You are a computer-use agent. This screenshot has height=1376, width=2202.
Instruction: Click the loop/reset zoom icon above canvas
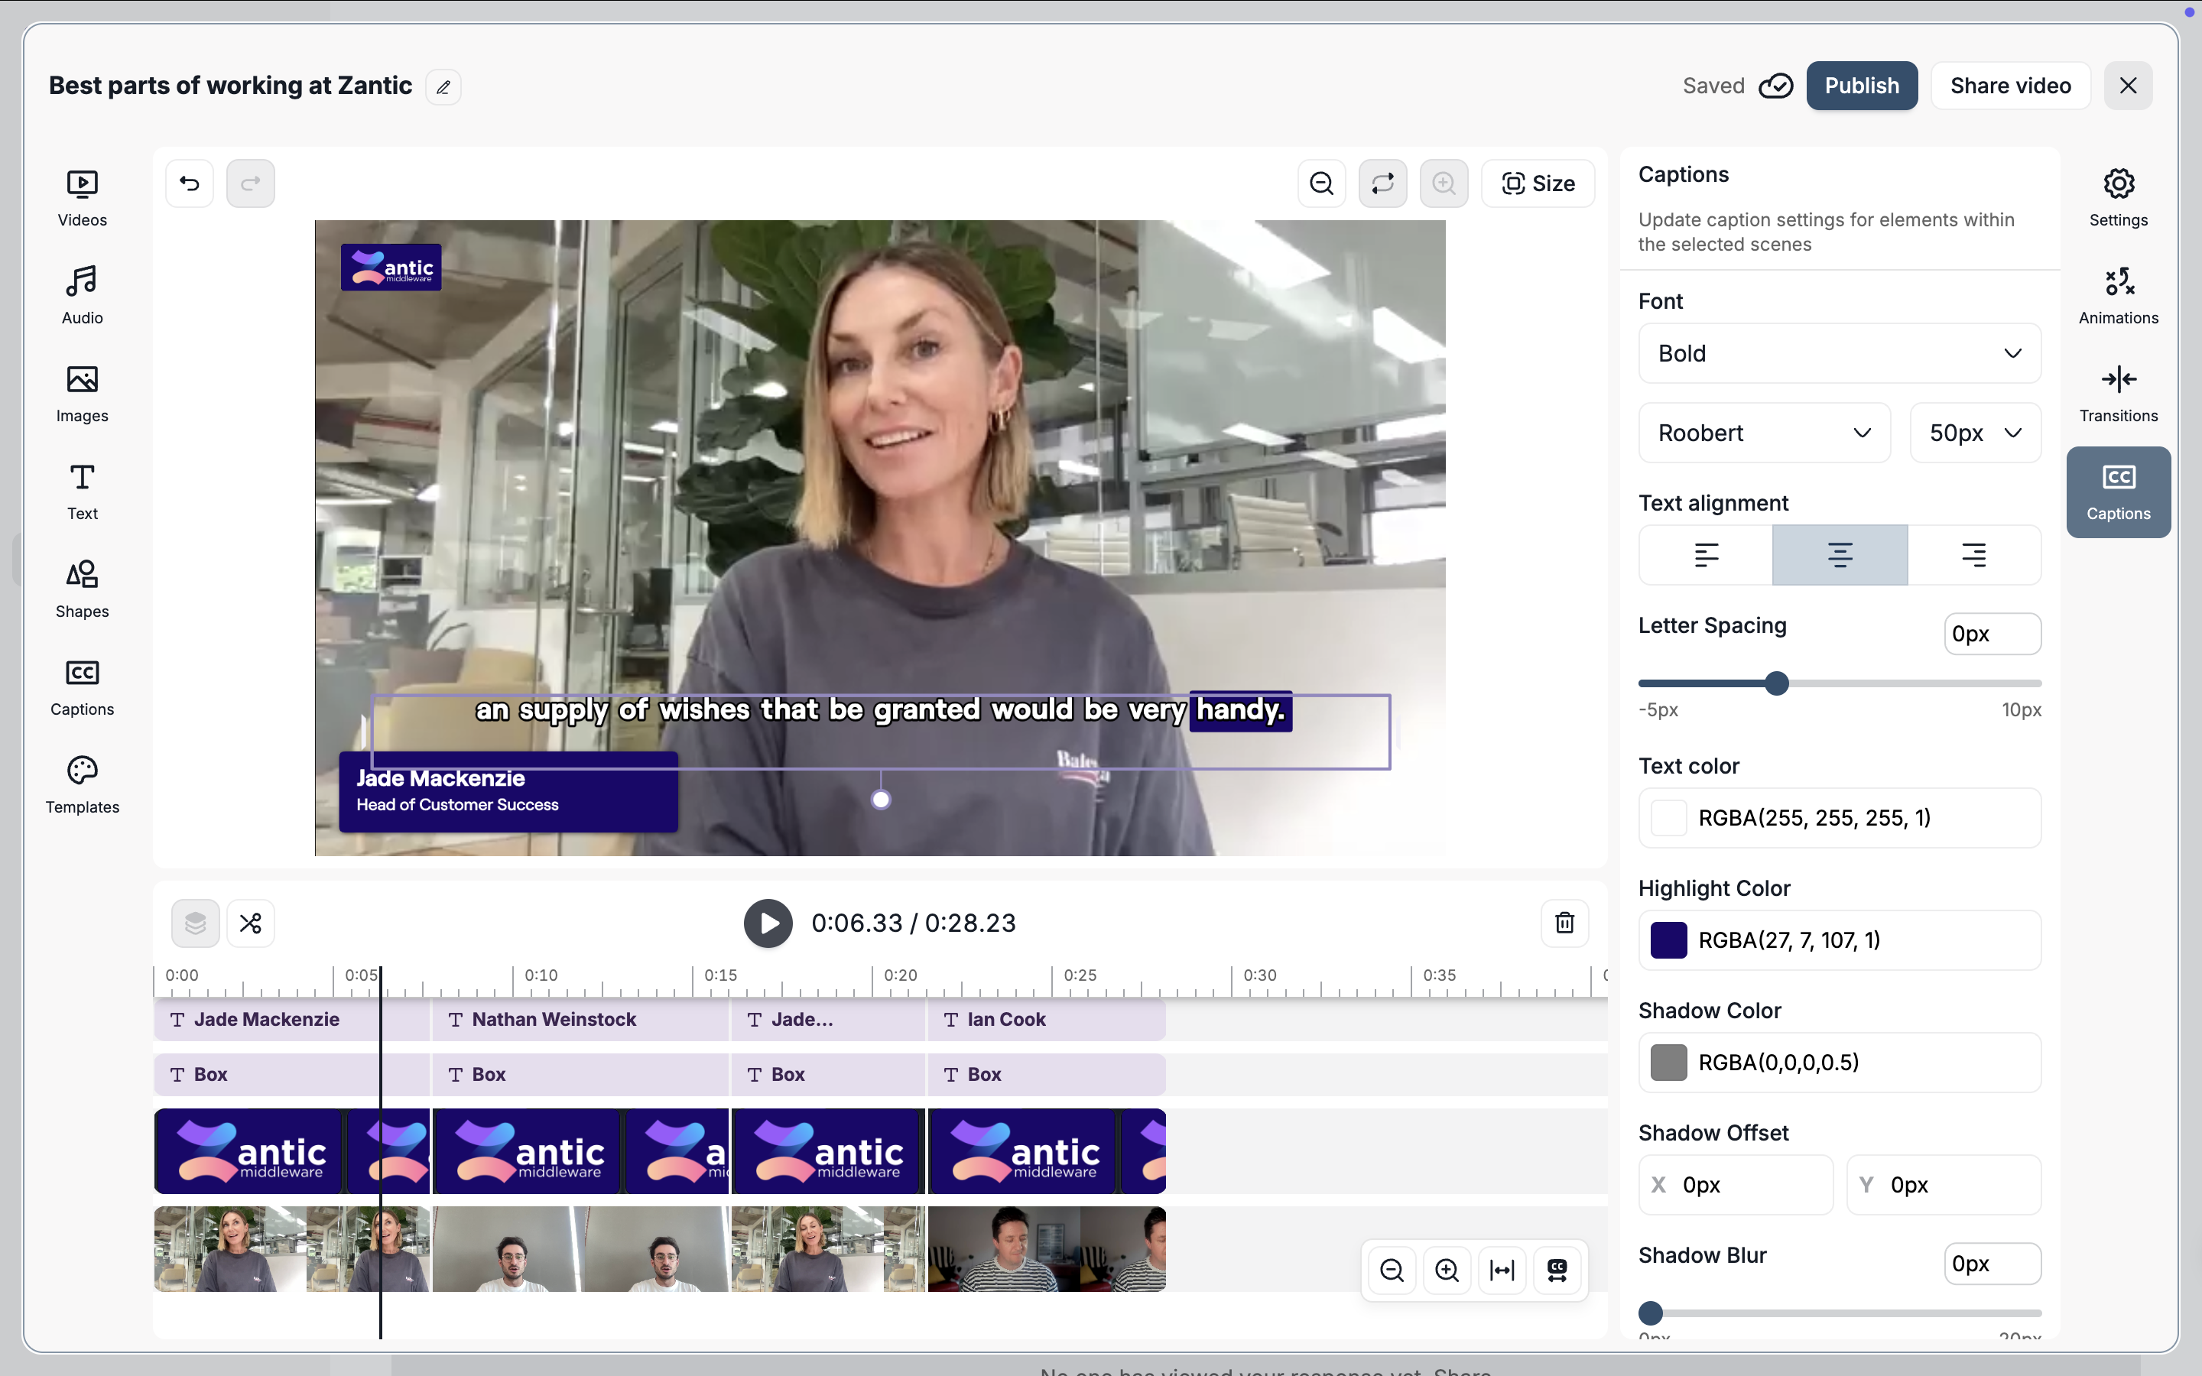coord(1382,183)
